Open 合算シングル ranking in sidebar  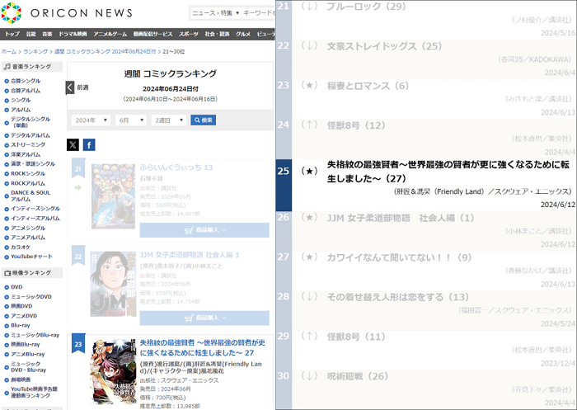[x=26, y=81]
